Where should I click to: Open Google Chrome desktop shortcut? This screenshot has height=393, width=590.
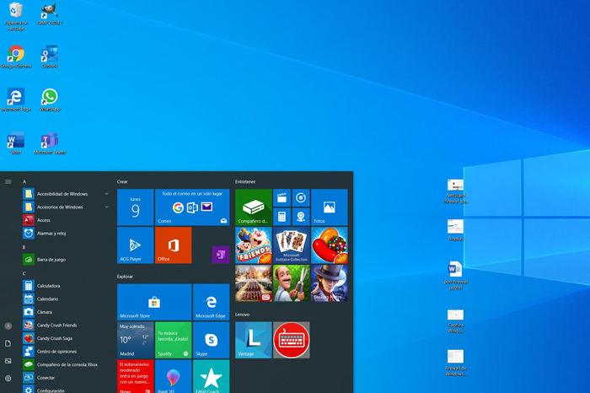coord(16,57)
